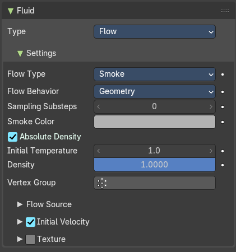236x252 pixels.
Task: Uncheck the Initial Velocity checkbox
Action: click(x=30, y=222)
